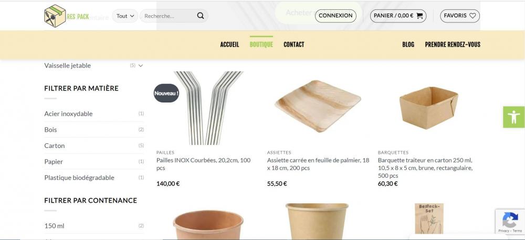Expand the Vaisselle jetable subcategories
Image resolution: width=525 pixels, height=240 pixels.
[141, 66]
